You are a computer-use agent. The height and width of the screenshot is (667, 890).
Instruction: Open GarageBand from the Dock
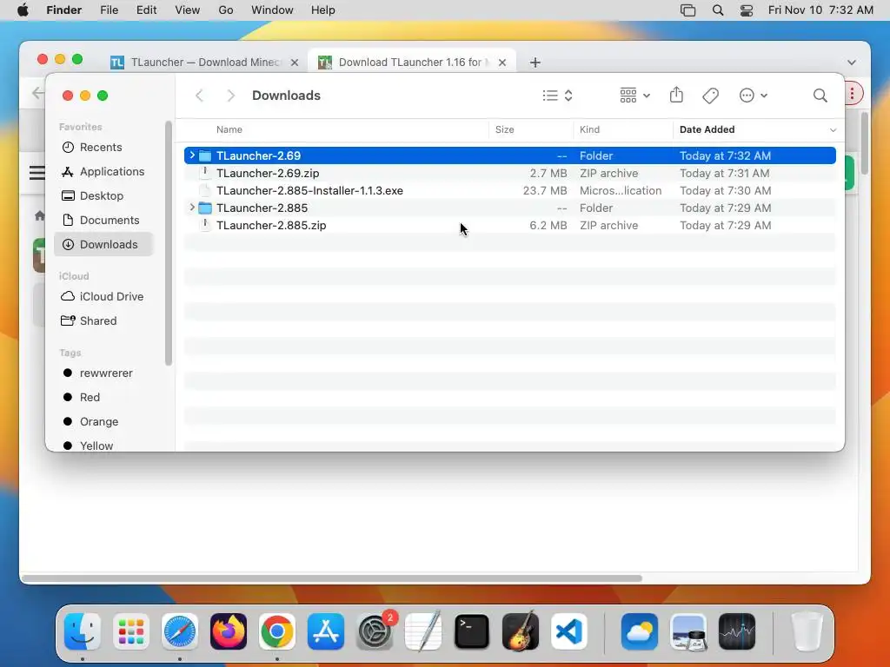point(521,631)
